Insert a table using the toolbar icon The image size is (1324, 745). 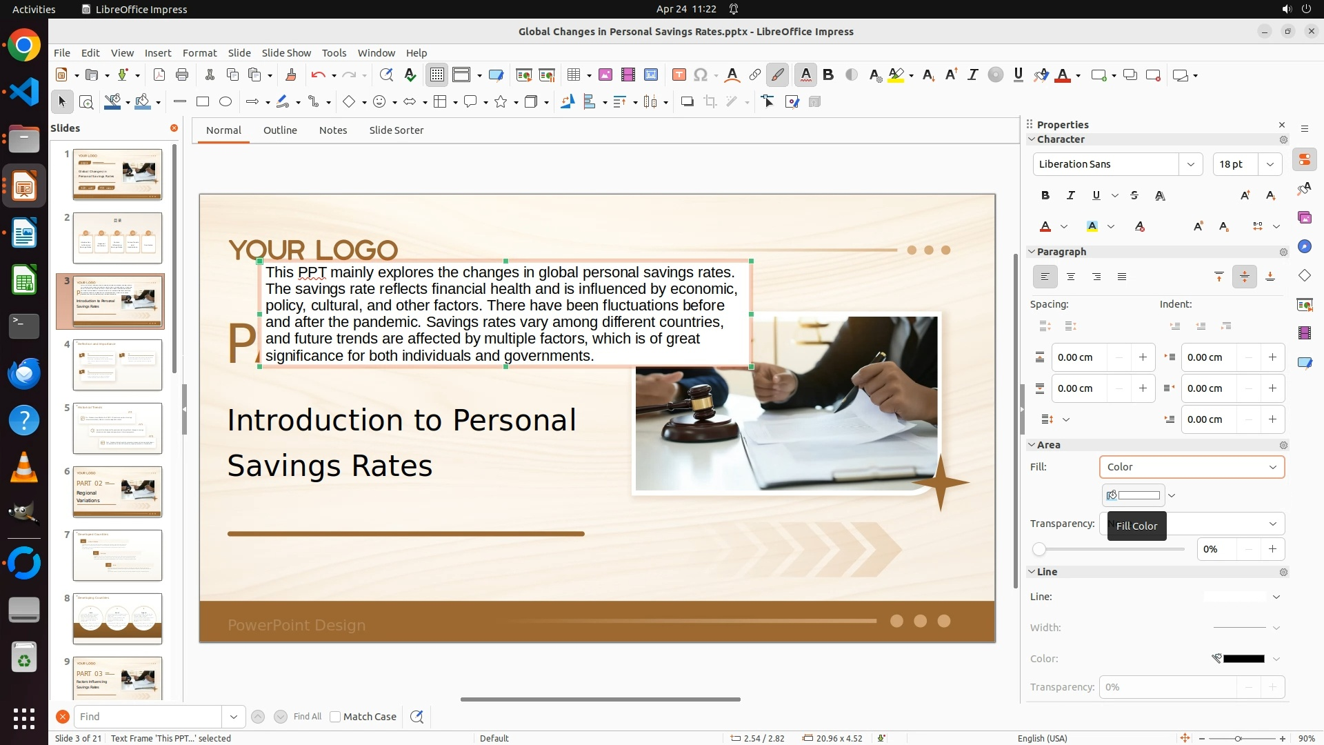[573, 75]
